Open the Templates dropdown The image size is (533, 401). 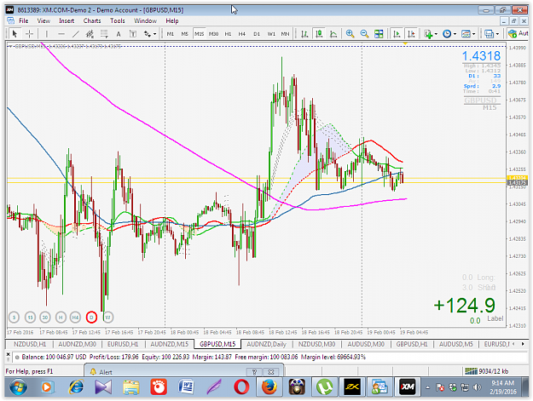pos(468,34)
